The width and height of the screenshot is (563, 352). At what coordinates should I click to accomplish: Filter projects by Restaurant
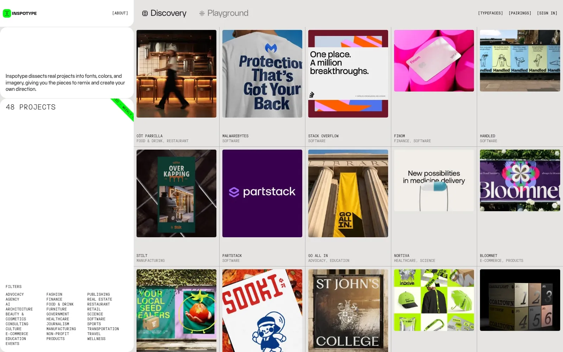99,304
